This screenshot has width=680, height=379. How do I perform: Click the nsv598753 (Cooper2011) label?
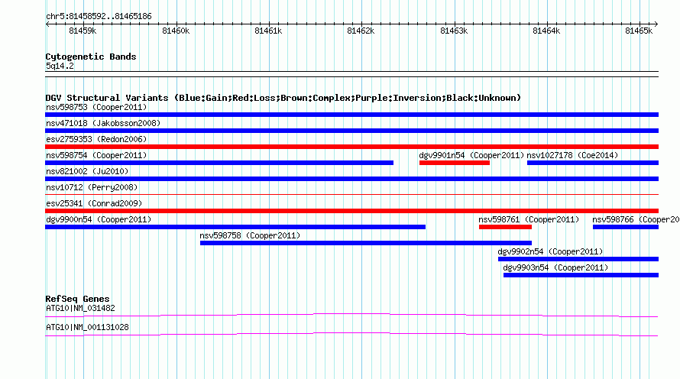96,107
